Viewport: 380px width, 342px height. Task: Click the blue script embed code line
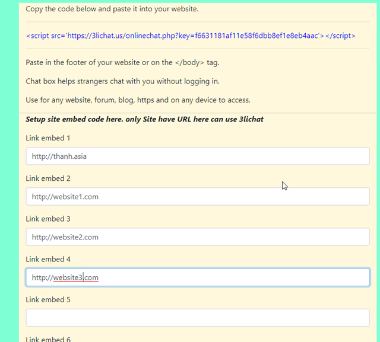click(x=191, y=36)
